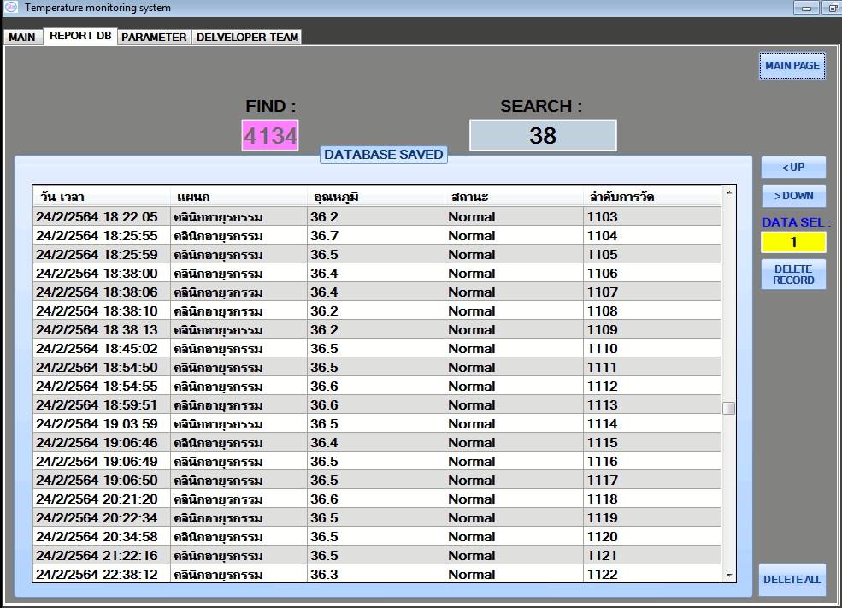Select the REPORT DB tab
The image size is (842, 608).
[x=80, y=36]
